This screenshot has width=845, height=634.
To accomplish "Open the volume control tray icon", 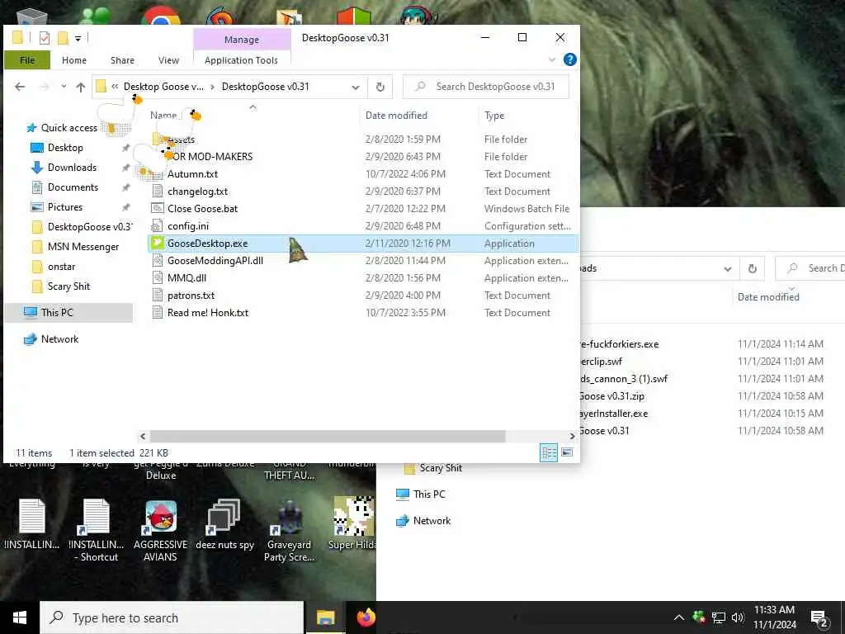I will click(x=737, y=617).
